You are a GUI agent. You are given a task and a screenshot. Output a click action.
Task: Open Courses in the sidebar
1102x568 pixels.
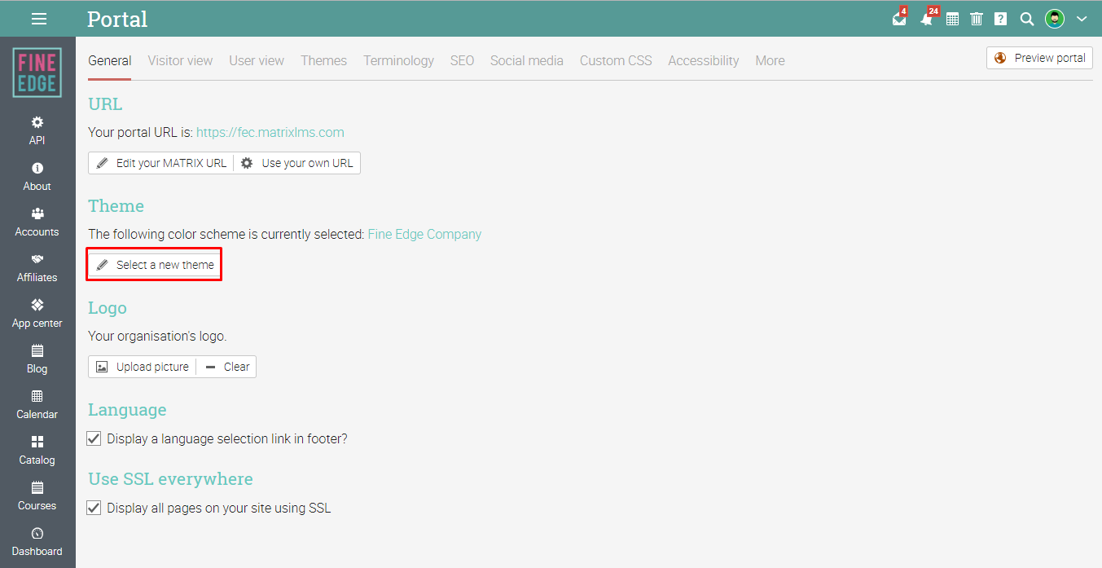[x=37, y=495]
